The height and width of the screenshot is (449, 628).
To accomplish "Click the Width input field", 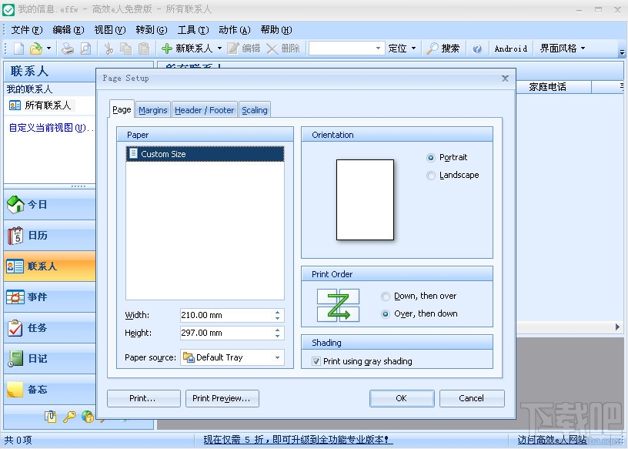I will pos(226,315).
